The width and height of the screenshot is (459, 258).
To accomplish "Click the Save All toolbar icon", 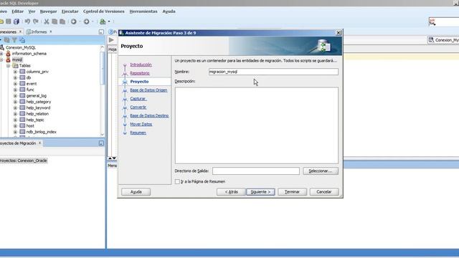I will point(16,21).
